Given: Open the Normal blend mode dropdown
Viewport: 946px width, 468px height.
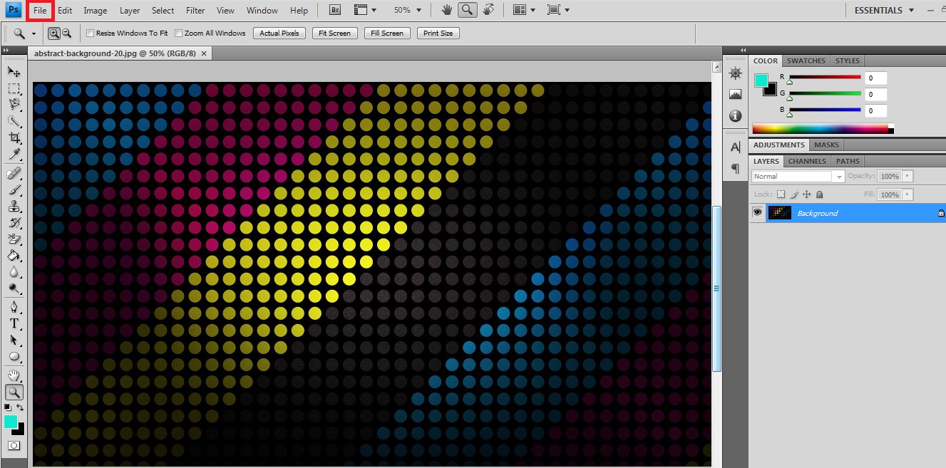Looking at the screenshot, I should tap(798, 176).
